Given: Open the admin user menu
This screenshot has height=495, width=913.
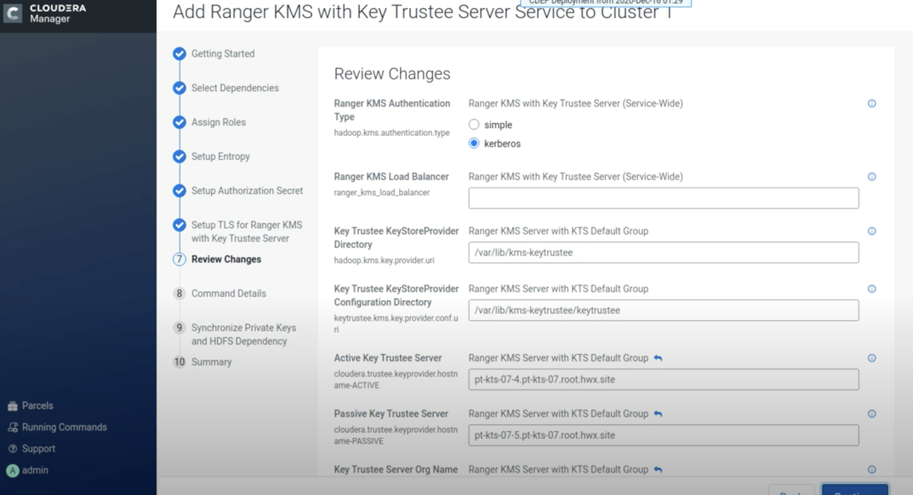Looking at the screenshot, I should 27,470.
